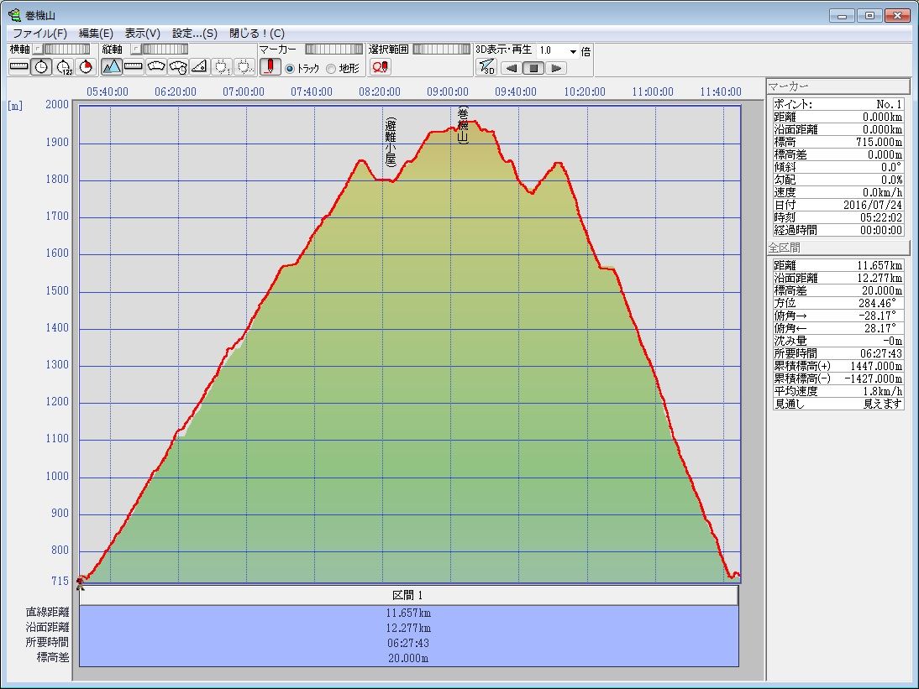The image size is (919, 689).
Task: Click the 区間 1 segment header
Action: coord(408,595)
